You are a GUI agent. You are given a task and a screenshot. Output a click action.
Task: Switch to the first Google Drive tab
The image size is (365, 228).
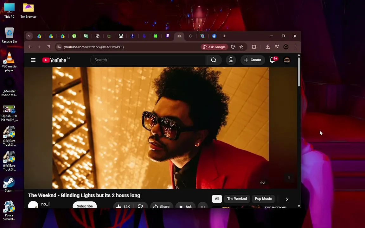[x=39, y=36]
